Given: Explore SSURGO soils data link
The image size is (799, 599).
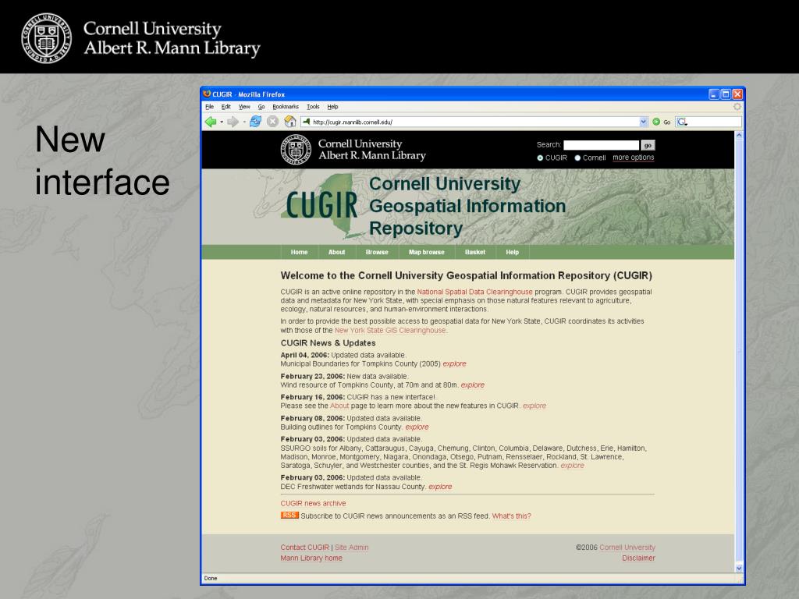Looking at the screenshot, I should click(x=572, y=466).
